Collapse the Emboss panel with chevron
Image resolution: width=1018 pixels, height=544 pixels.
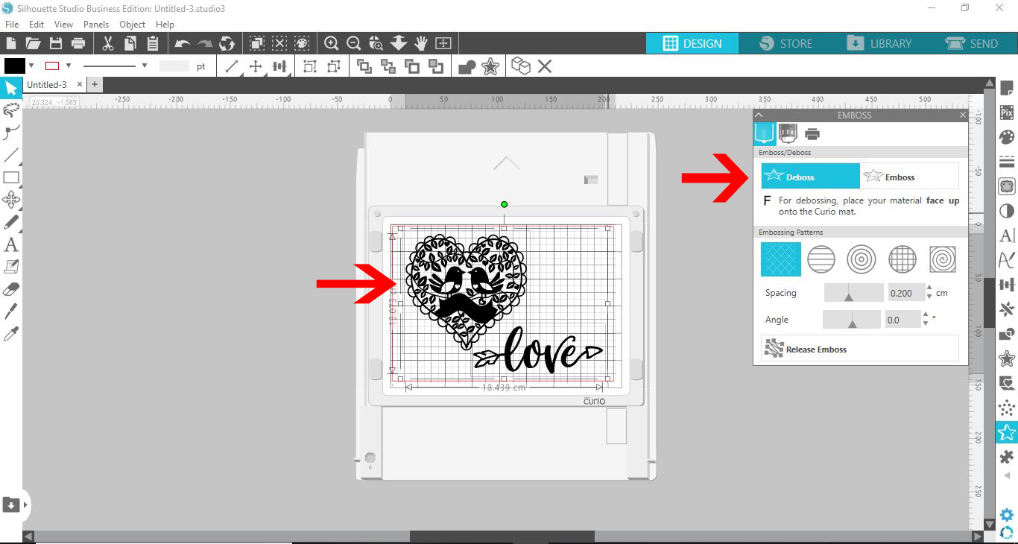(759, 115)
